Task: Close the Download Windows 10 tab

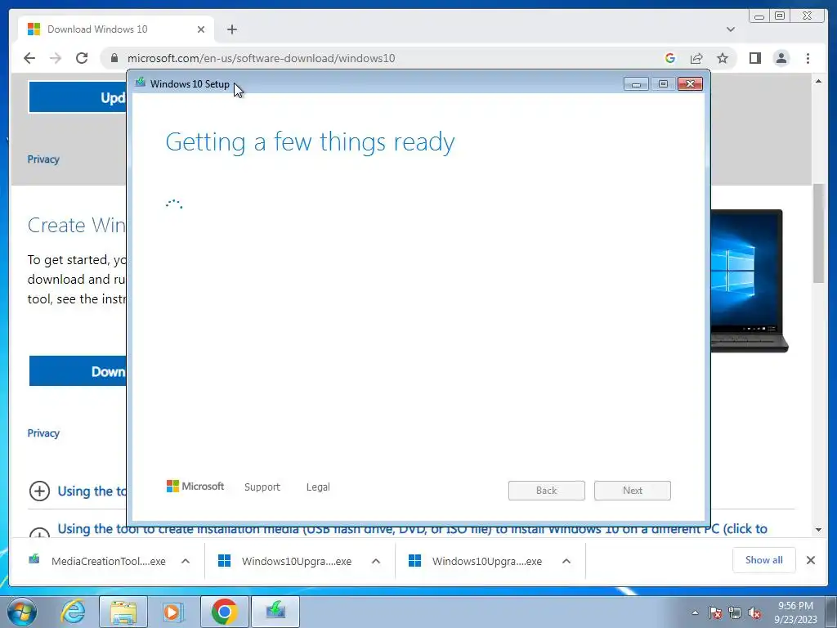Action: (201, 29)
